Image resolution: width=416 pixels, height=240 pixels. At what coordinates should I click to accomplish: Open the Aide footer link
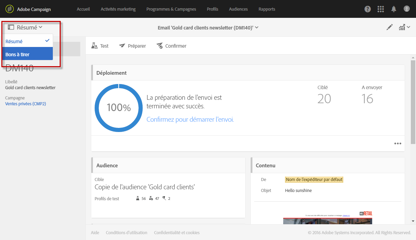point(95,233)
